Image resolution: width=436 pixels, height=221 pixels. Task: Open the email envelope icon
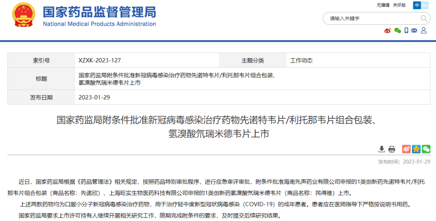(414, 31)
